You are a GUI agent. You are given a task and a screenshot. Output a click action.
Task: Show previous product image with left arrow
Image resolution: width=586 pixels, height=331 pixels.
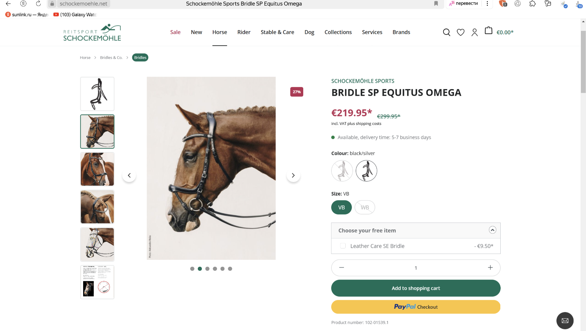point(129,175)
